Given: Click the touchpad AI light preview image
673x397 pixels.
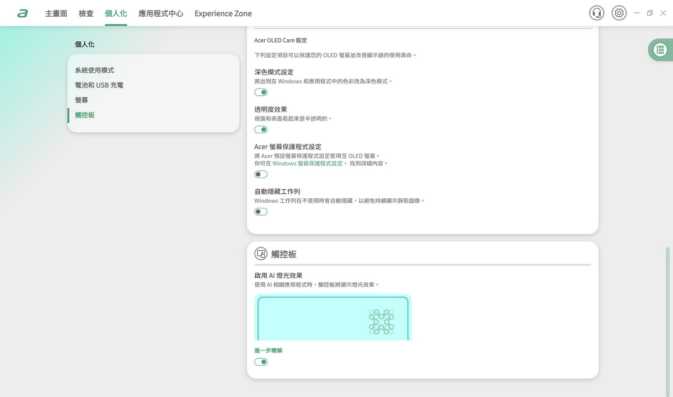Looking at the screenshot, I should (x=333, y=317).
